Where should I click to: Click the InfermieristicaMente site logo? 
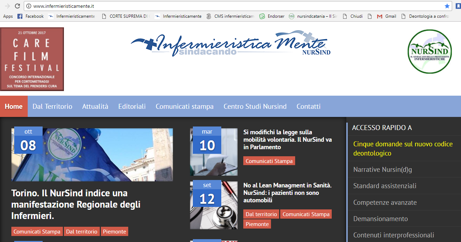[x=231, y=44]
